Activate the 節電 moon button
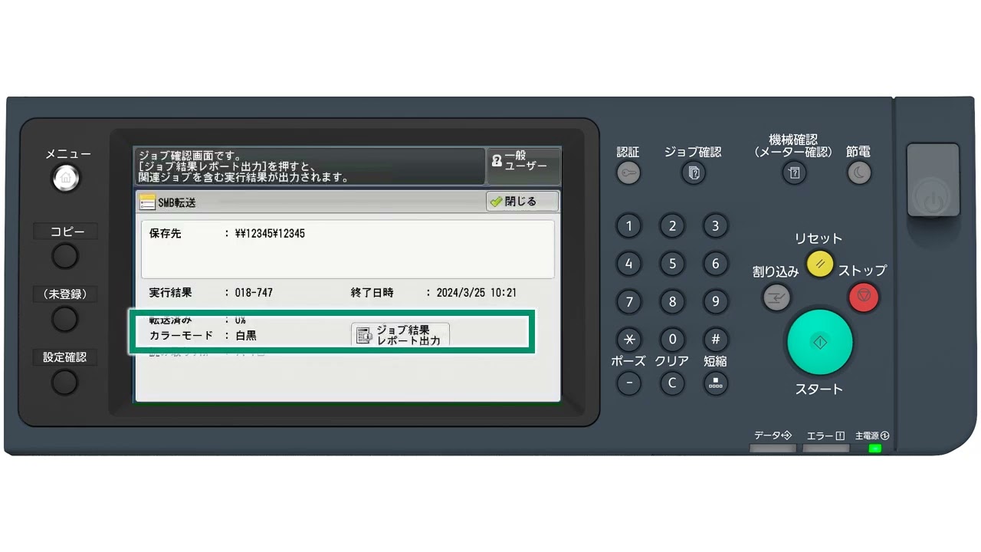Viewport: 981px width, 552px height. (x=858, y=173)
